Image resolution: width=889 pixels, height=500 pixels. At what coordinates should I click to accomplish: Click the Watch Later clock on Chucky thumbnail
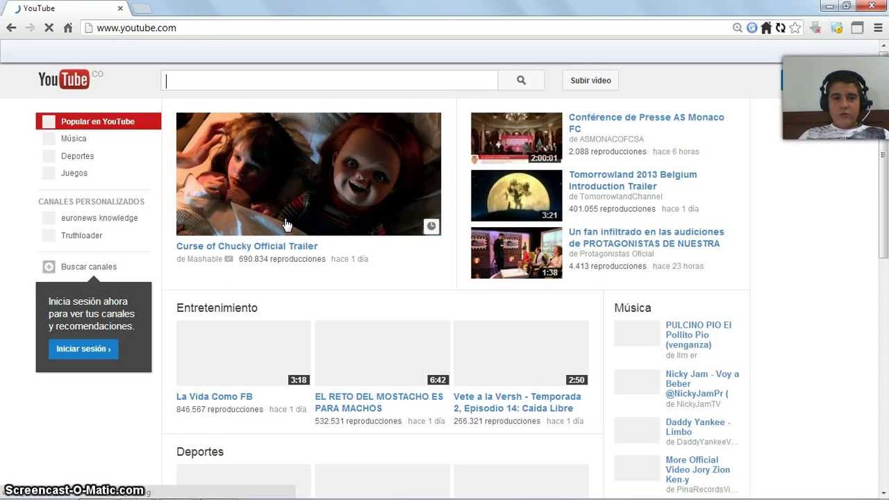[x=431, y=226]
